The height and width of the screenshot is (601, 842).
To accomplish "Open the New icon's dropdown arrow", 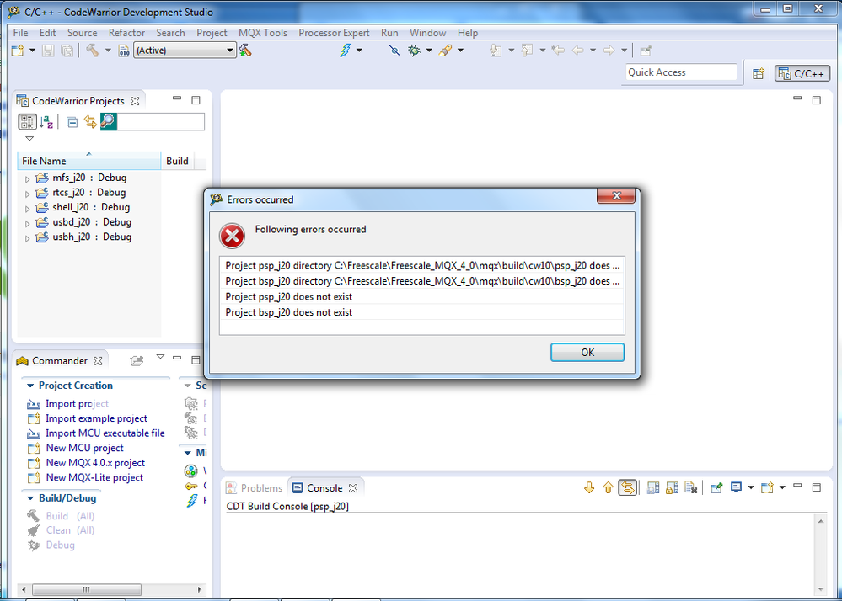I will tap(32, 51).
